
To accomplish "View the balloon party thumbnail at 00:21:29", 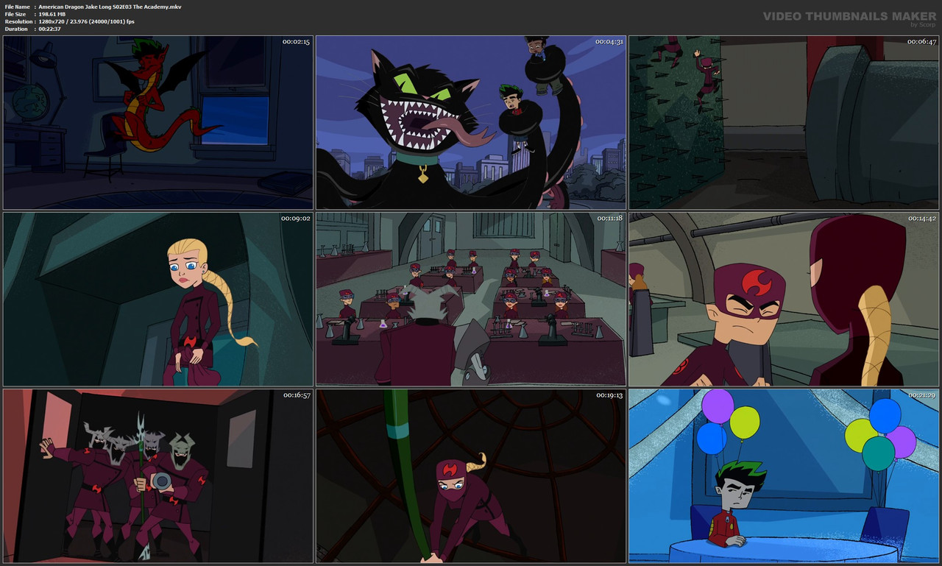I will pos(782,475).
